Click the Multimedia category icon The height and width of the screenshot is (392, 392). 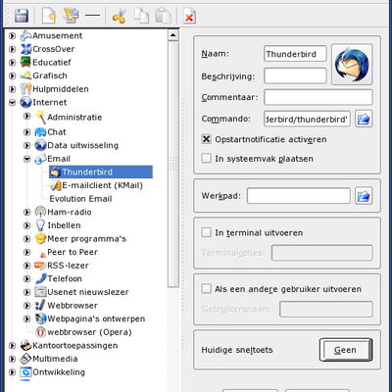[25, 359]
